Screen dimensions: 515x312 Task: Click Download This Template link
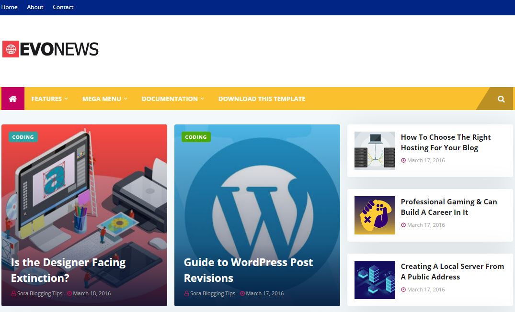pos(262,99)
